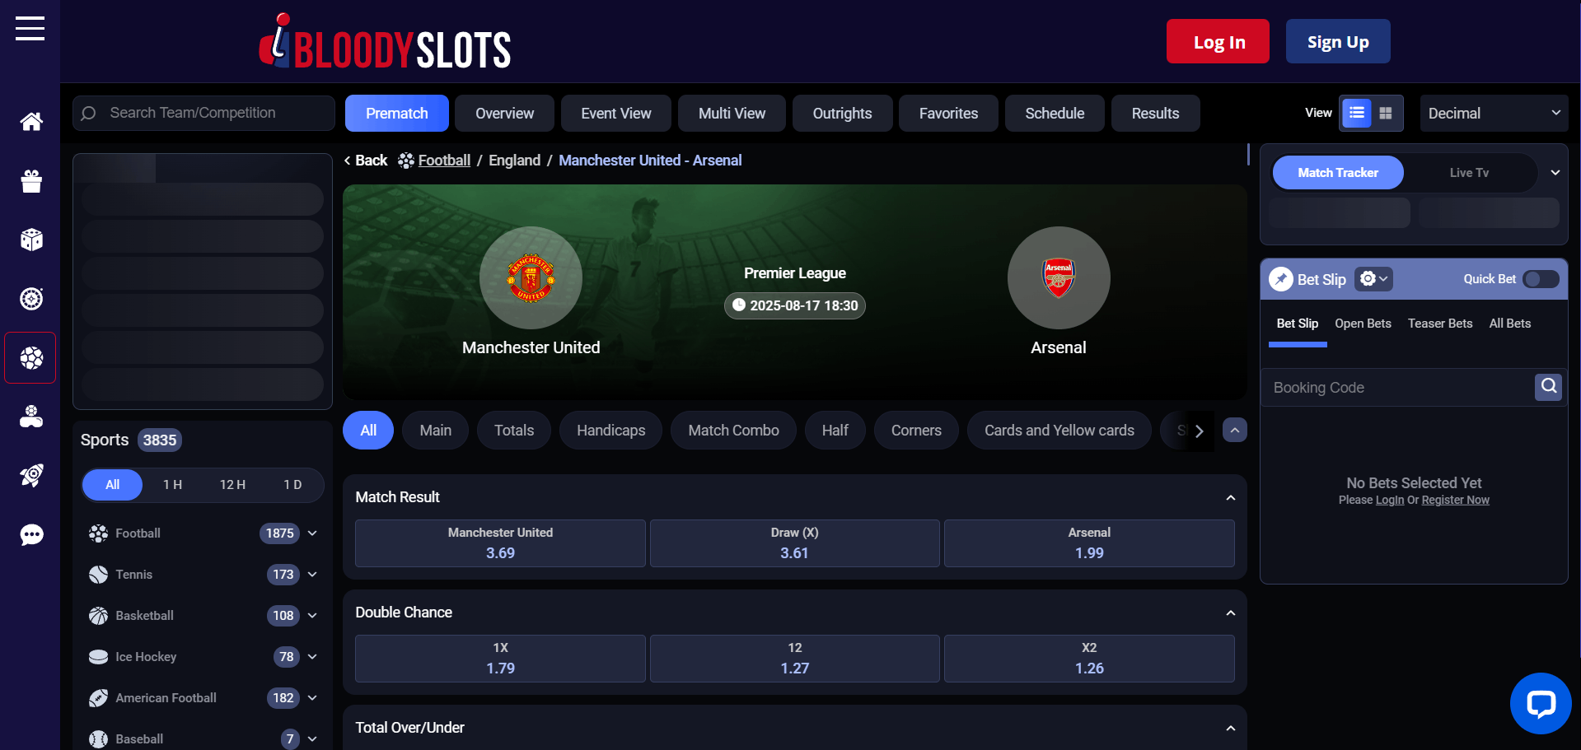Switch view to grid layout
The width and height of the screenshot is (1581, 750).
(1387, 113)
